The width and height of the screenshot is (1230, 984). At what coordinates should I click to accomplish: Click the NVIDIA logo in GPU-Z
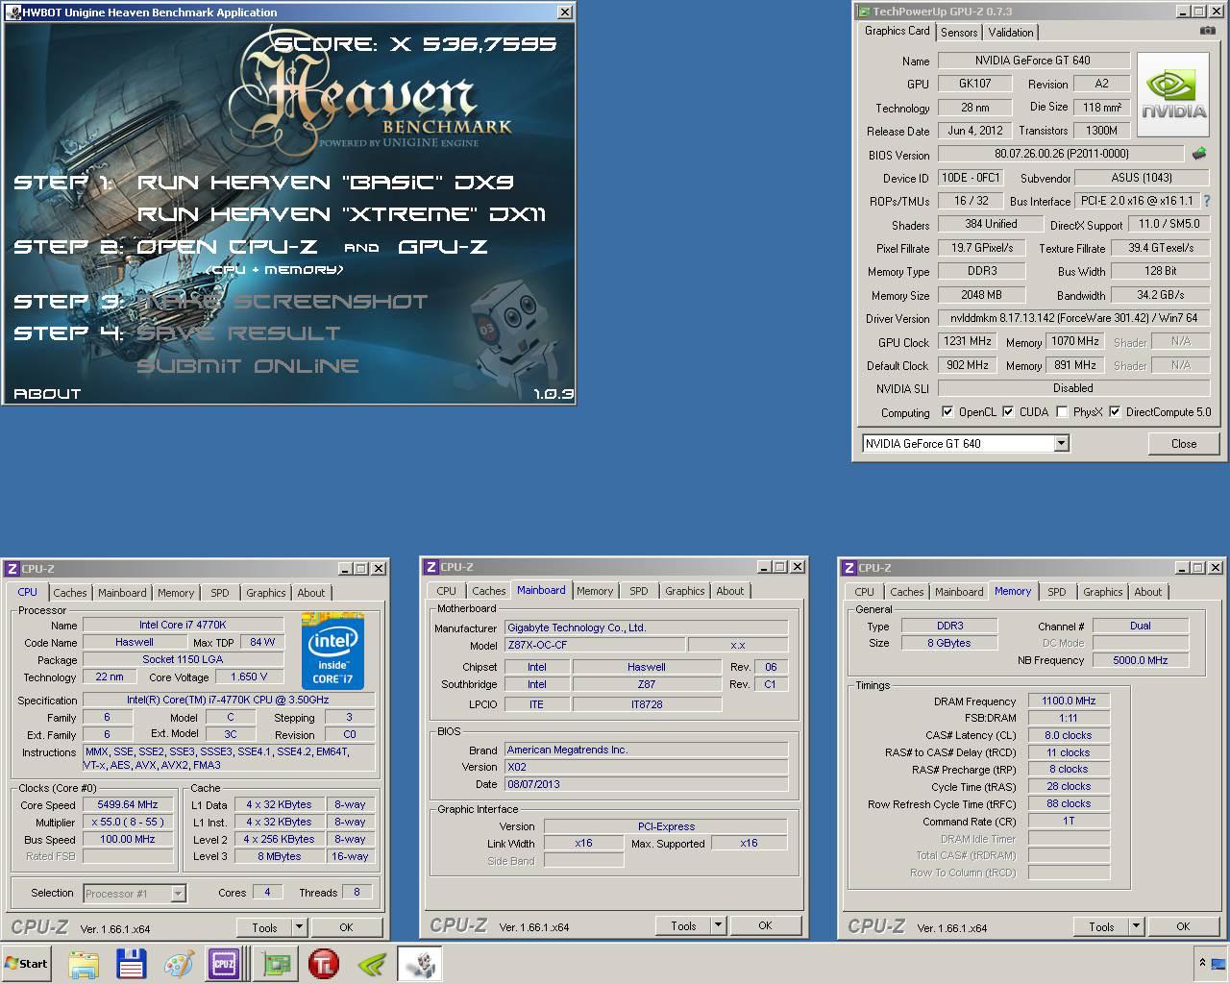[1173, 96]
